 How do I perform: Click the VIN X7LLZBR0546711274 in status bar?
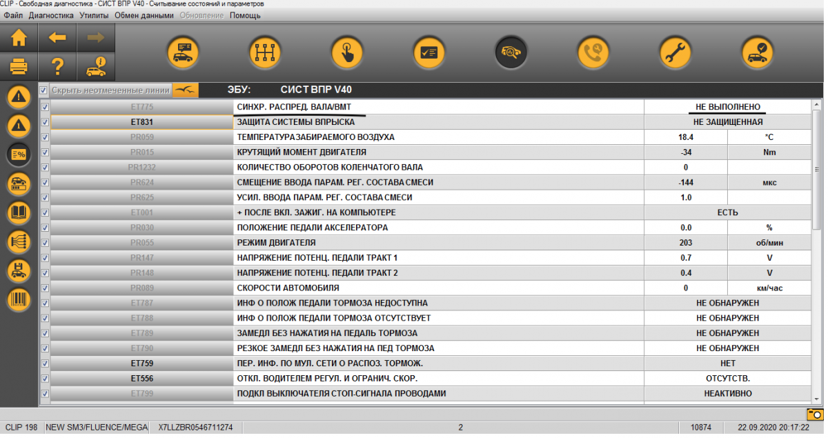pos(195,428)
